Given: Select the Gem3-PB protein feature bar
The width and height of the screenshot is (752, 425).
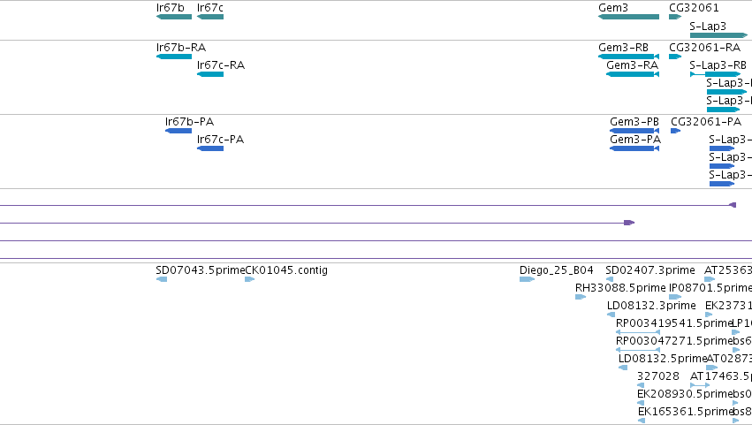Looking at the screenshot, I should point(634,131).
